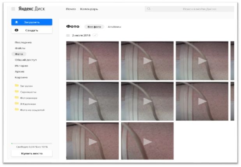Image resolution: width=241 pixels, height=167 pixels.
Task: Play the middle video in the top row
Action: coord(147,61)
